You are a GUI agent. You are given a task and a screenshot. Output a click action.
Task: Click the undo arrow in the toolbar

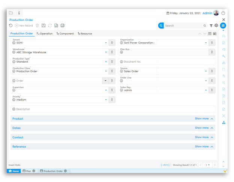click(x=11, y=25)
